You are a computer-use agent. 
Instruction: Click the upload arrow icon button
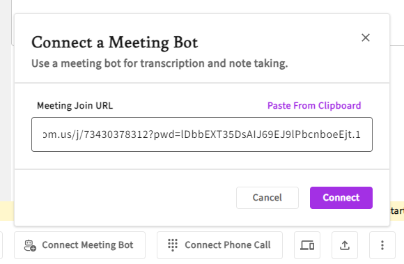(x=345, y=245)
